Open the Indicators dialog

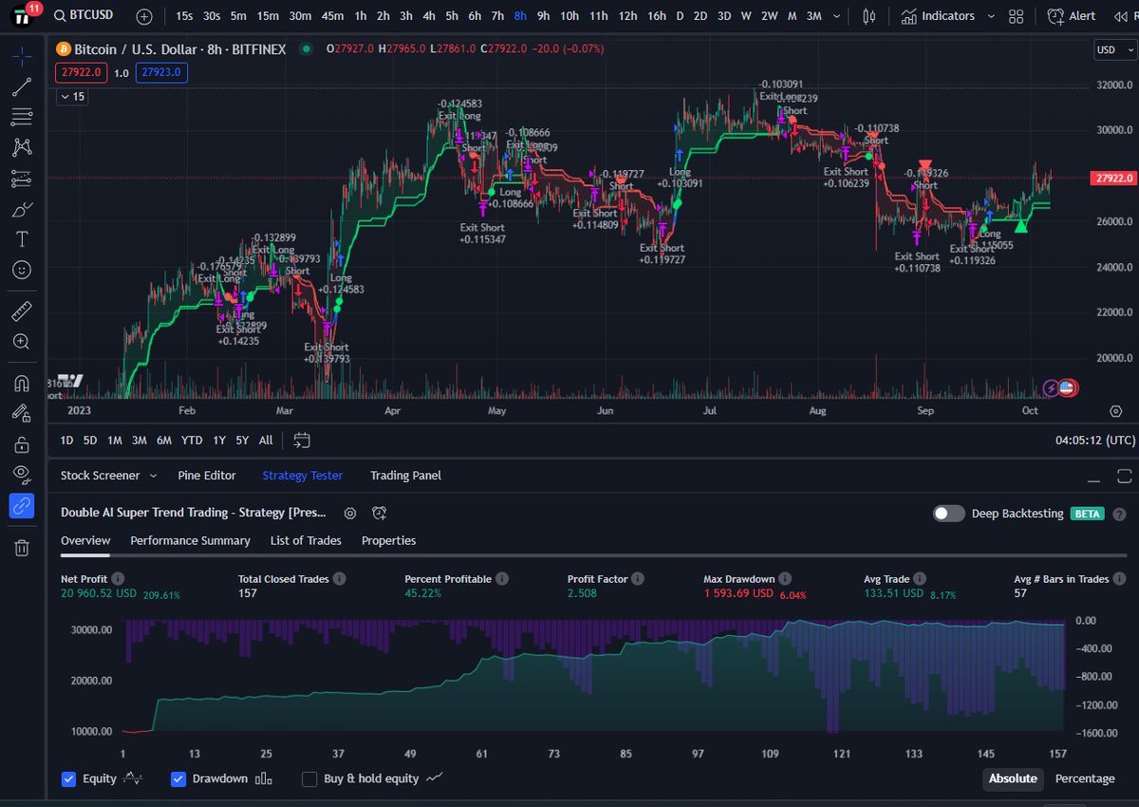coord(938,16)
